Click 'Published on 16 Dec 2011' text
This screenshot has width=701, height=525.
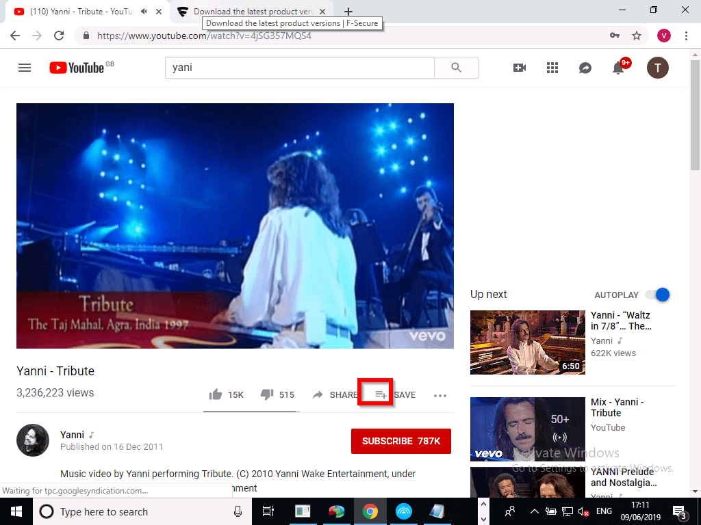point(112,447)
